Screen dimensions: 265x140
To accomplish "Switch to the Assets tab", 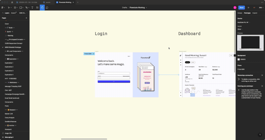I will [x=13, y=13].
